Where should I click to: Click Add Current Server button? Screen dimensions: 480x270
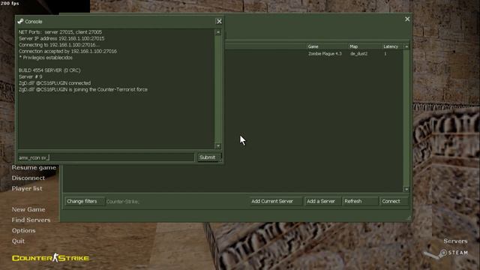[275, 201]
